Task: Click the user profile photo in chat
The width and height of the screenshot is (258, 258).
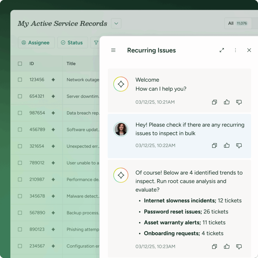Action: coord(121,129)
